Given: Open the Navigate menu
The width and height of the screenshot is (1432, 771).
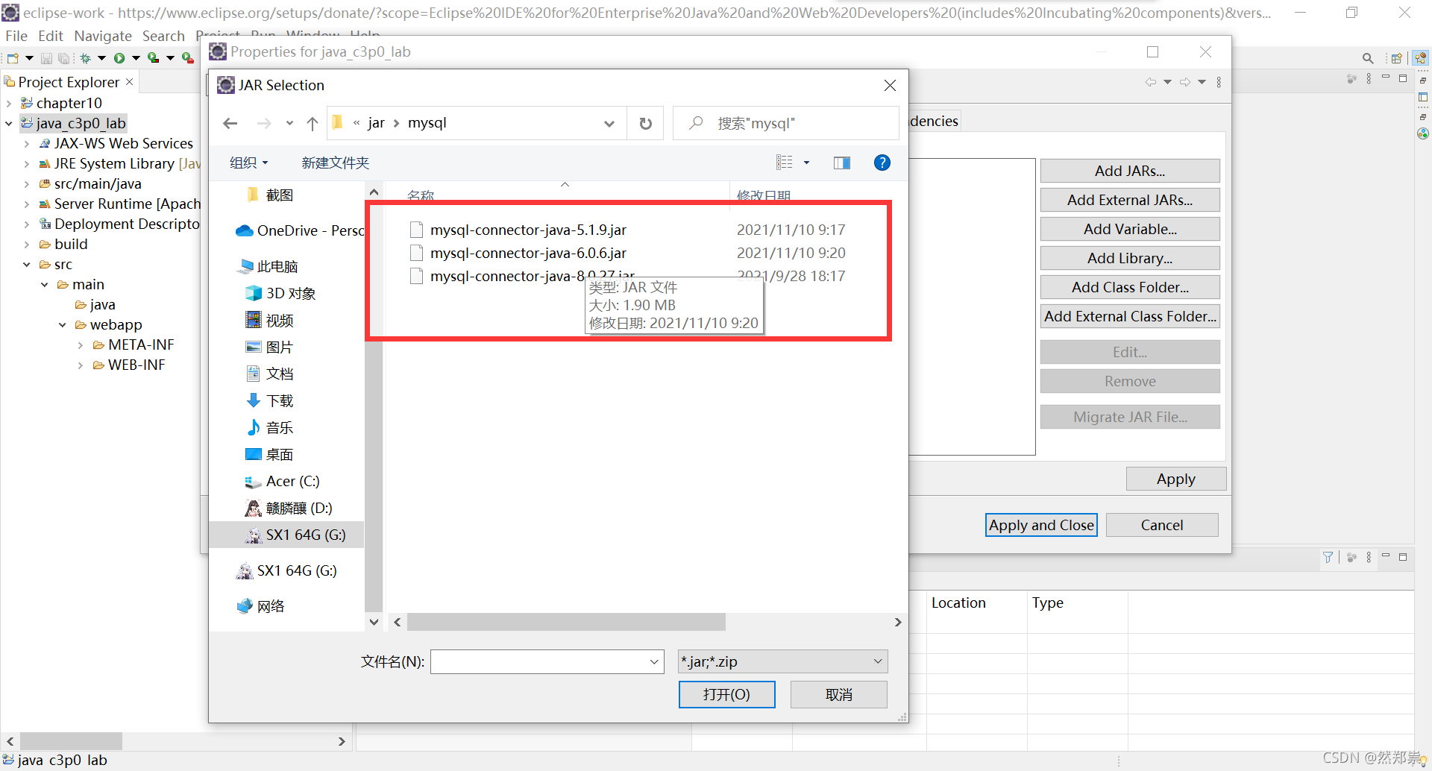Looking at the screenshot, I should (102, 36).
